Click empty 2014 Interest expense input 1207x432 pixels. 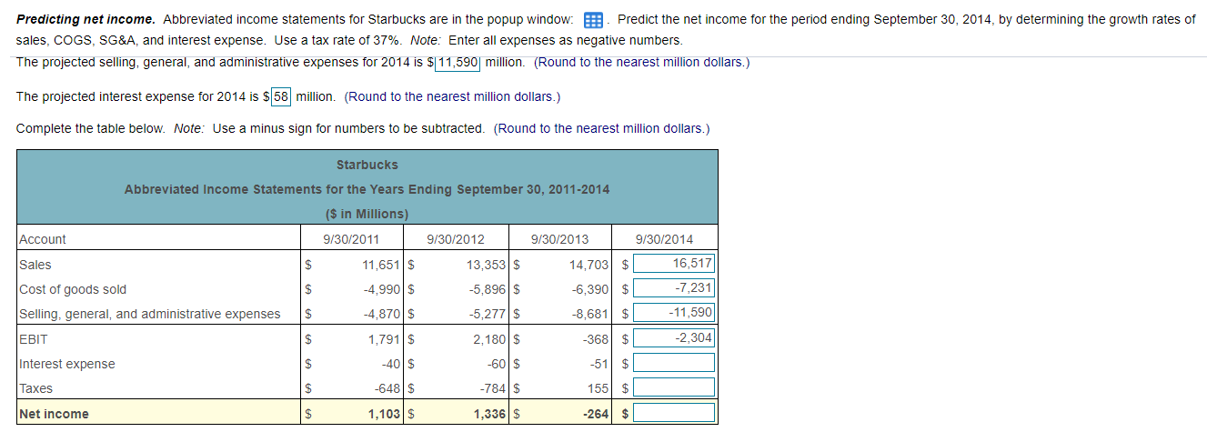click(674, 363)
